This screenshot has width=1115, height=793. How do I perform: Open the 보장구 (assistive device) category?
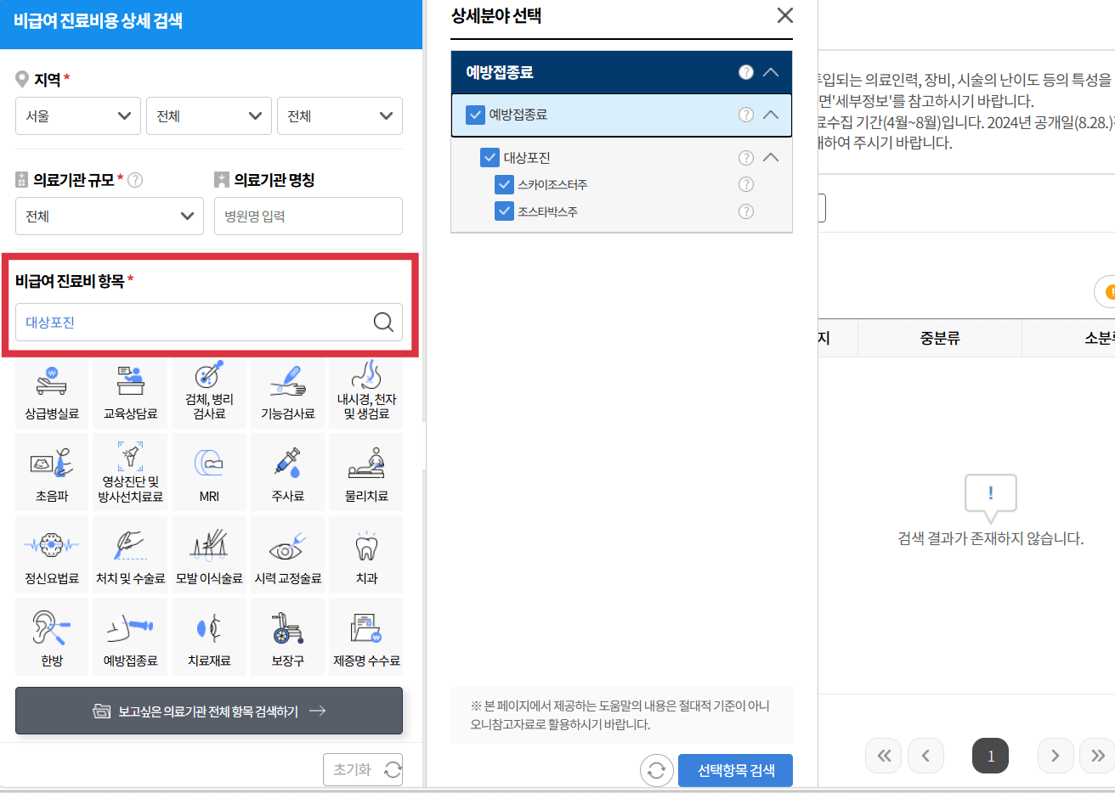click(287, 636)
